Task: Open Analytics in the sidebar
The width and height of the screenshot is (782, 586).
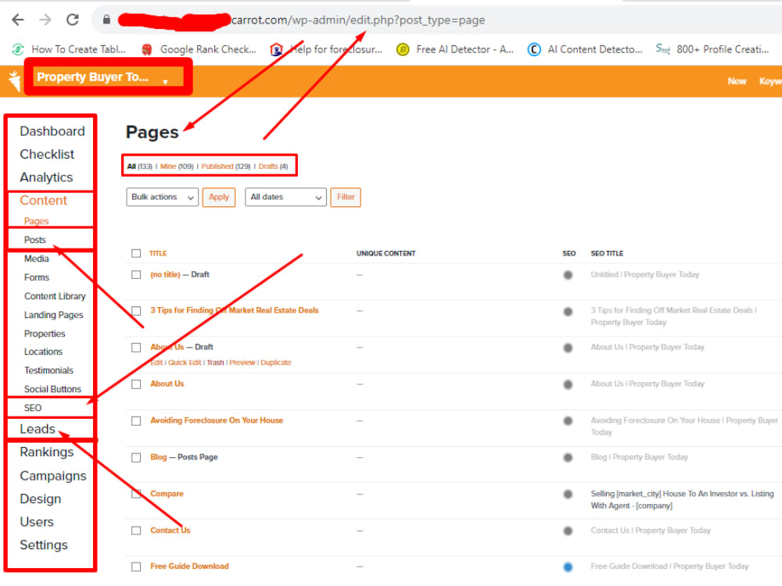Action: click(46, 177)
